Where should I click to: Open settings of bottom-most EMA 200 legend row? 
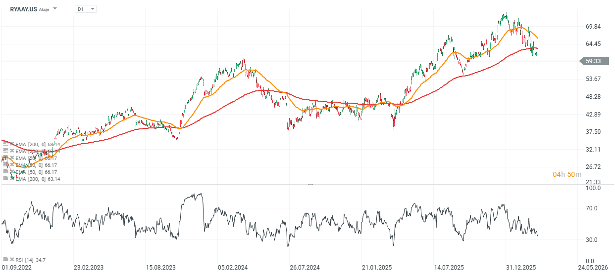coord(5,179)
